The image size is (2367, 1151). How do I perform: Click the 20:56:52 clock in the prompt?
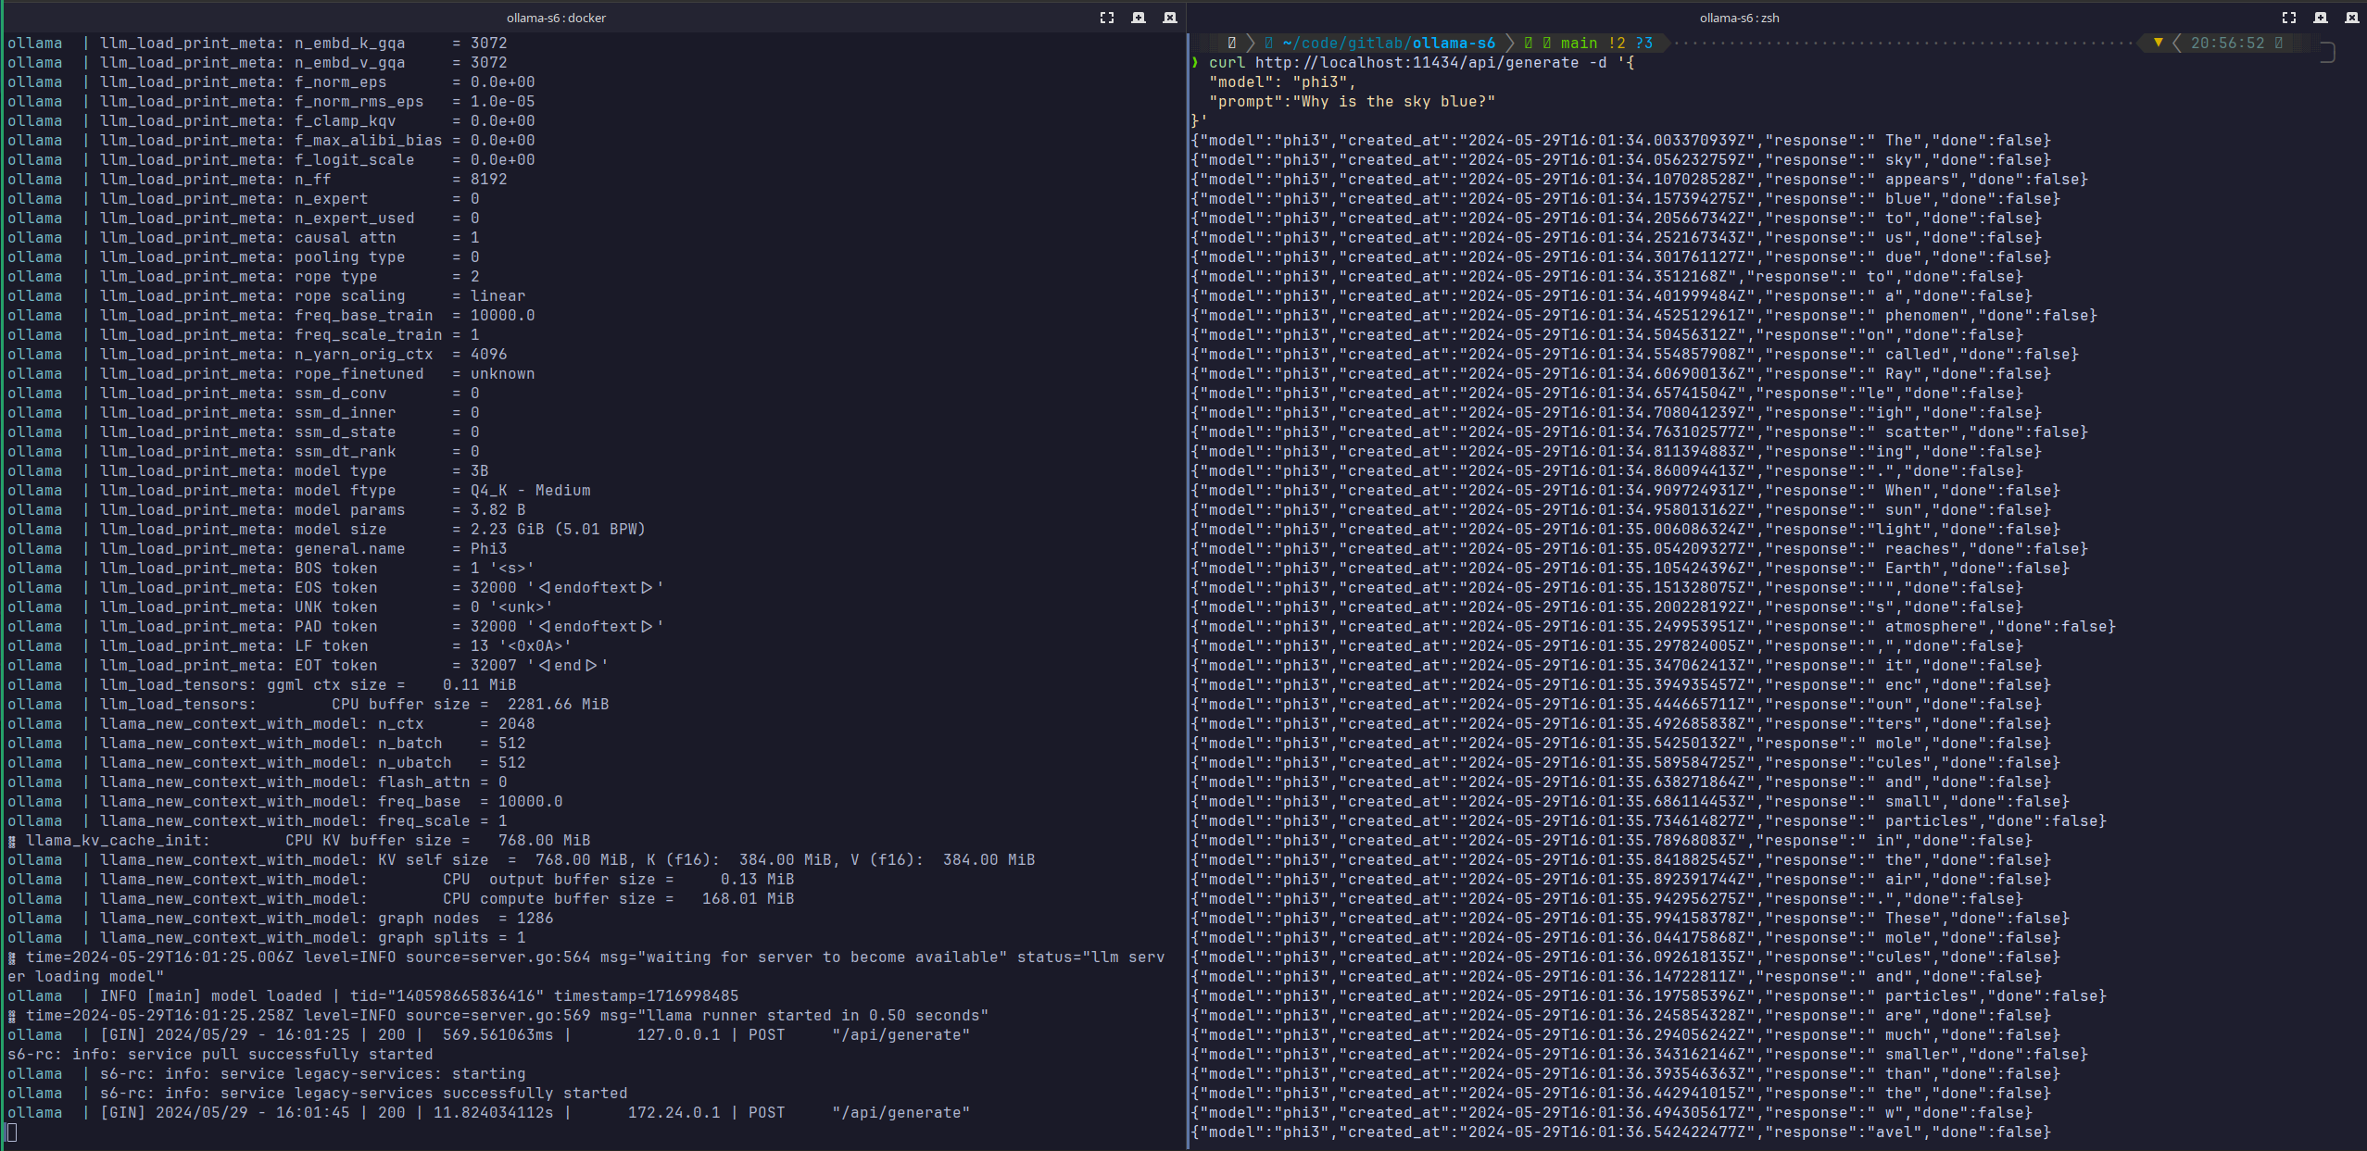click(2226, 43)
